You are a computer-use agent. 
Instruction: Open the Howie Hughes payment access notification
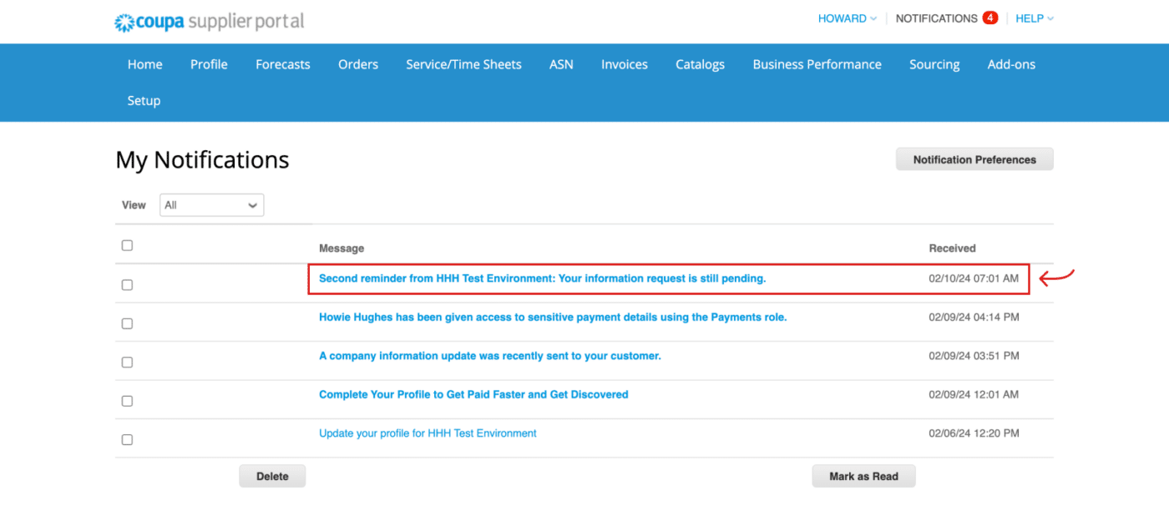[552, 316]
